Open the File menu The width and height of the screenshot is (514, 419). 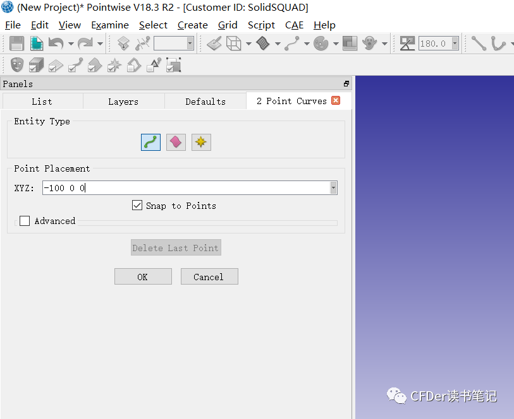click(13, 25)
